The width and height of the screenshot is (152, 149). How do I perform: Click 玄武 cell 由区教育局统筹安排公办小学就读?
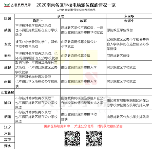coord(83,44)
